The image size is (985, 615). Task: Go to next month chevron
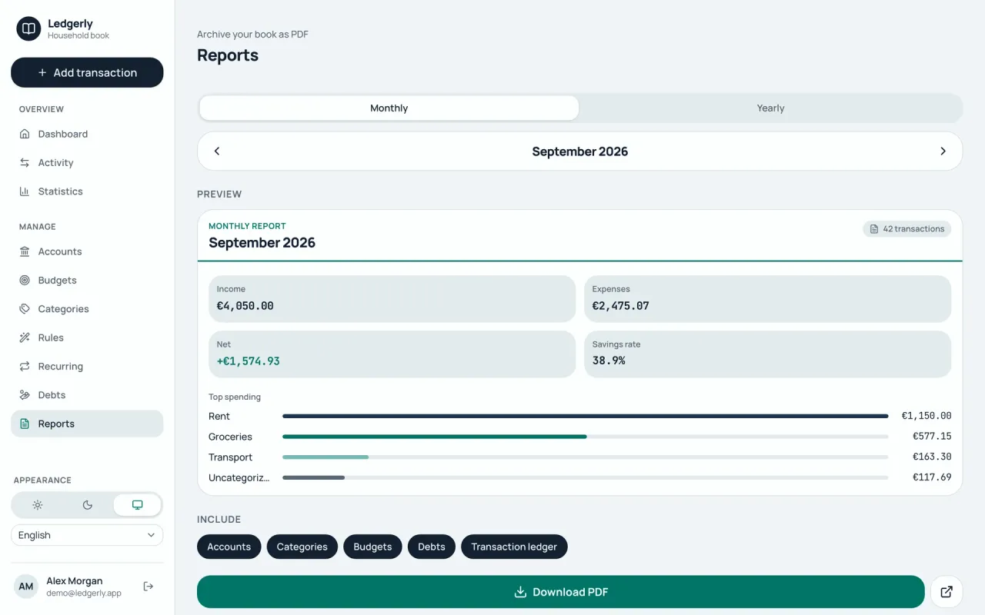[943, 151]
